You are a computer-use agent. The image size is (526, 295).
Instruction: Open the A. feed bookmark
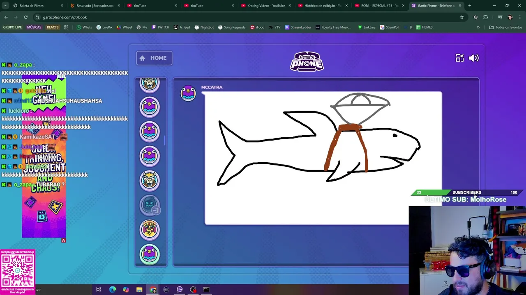(x=182, y=27)
